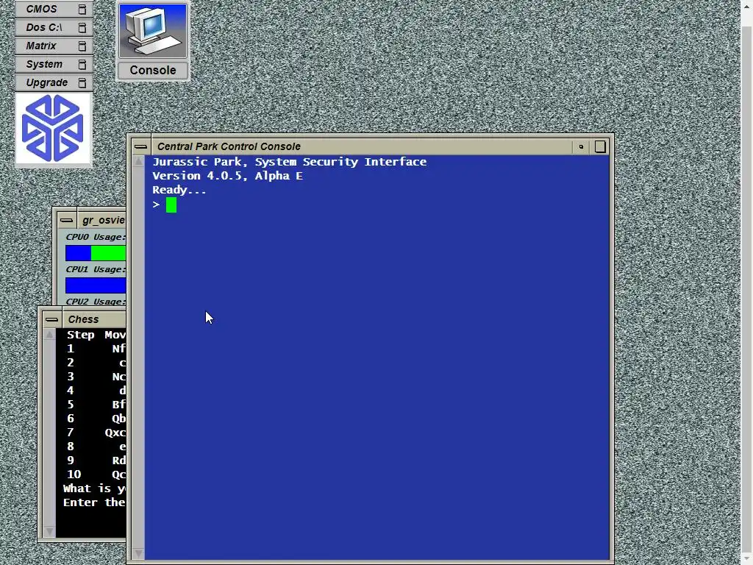Click 'Jurassic Park, System Security Interface' text
Screen dimensions: 753x565
coord(289,162)
